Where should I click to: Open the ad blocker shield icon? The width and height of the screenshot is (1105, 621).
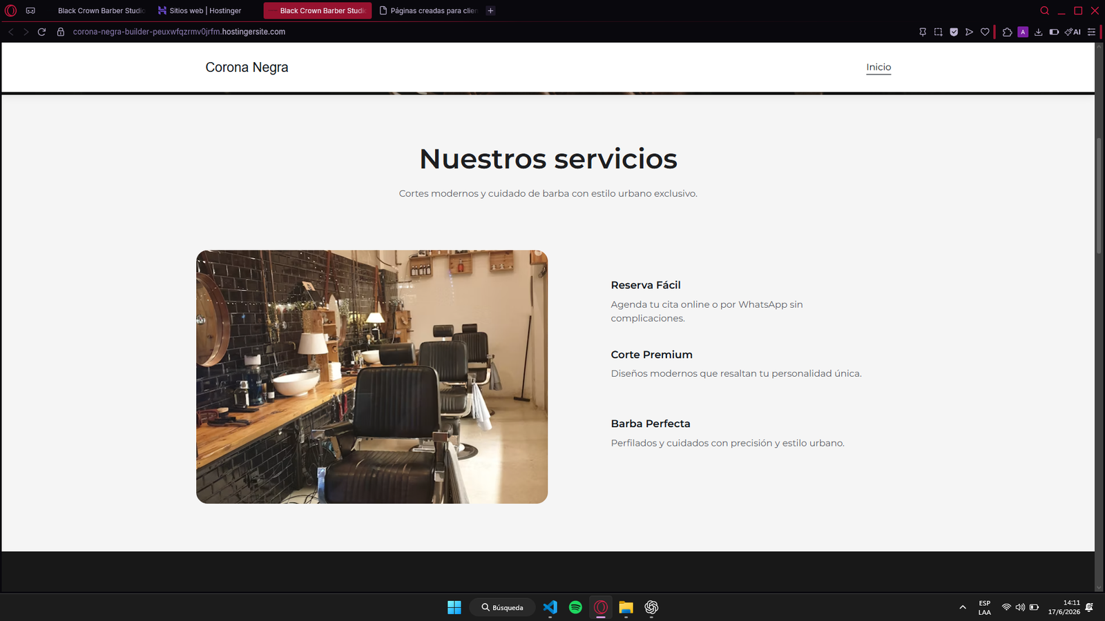(x=954, y=32)
